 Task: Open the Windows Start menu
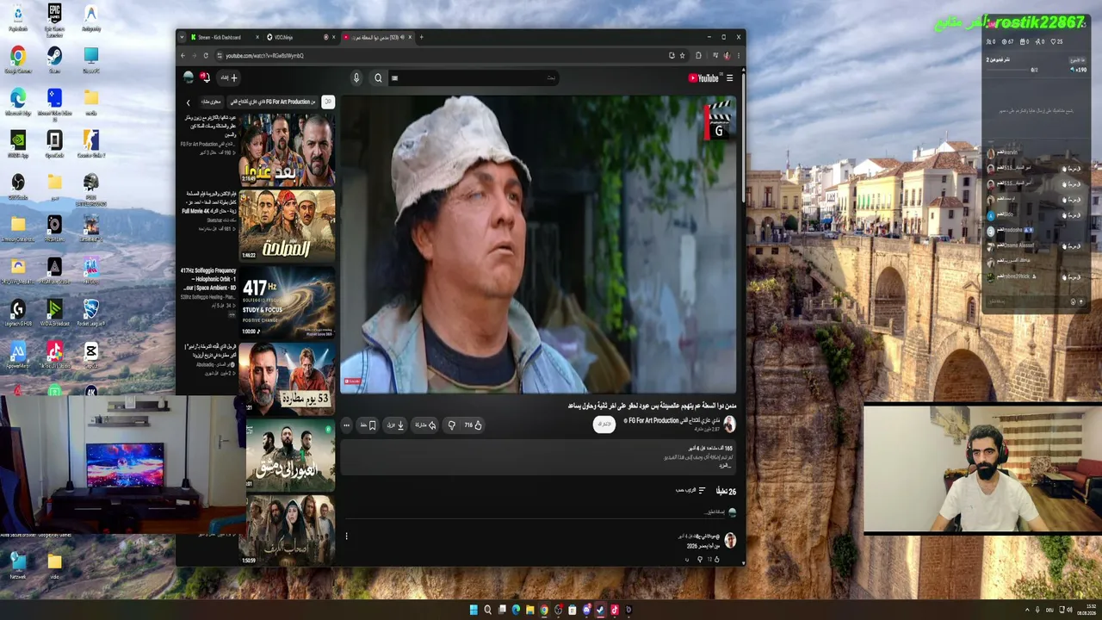474,610
